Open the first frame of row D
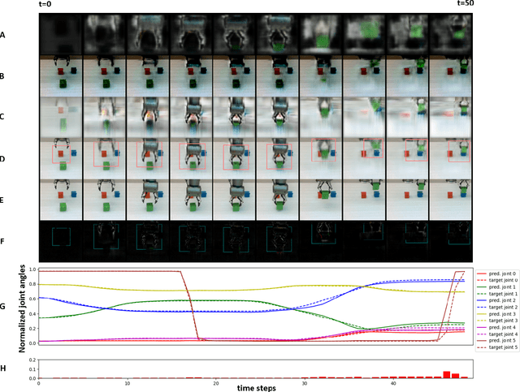 [60, 158]
